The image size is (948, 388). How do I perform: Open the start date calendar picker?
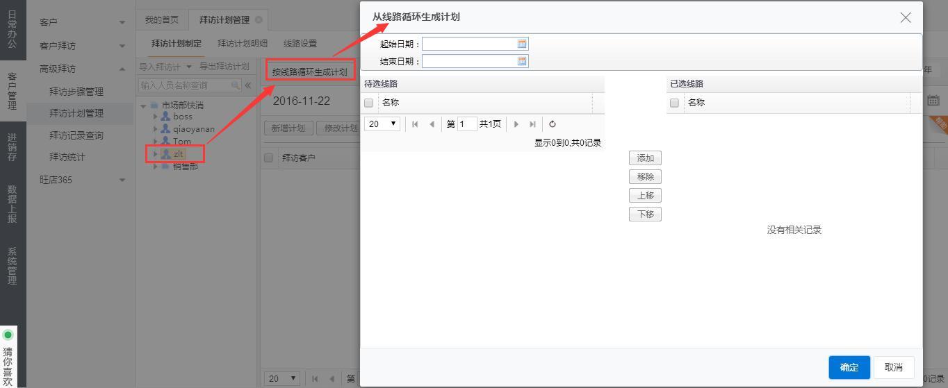[x=522, y=44]
